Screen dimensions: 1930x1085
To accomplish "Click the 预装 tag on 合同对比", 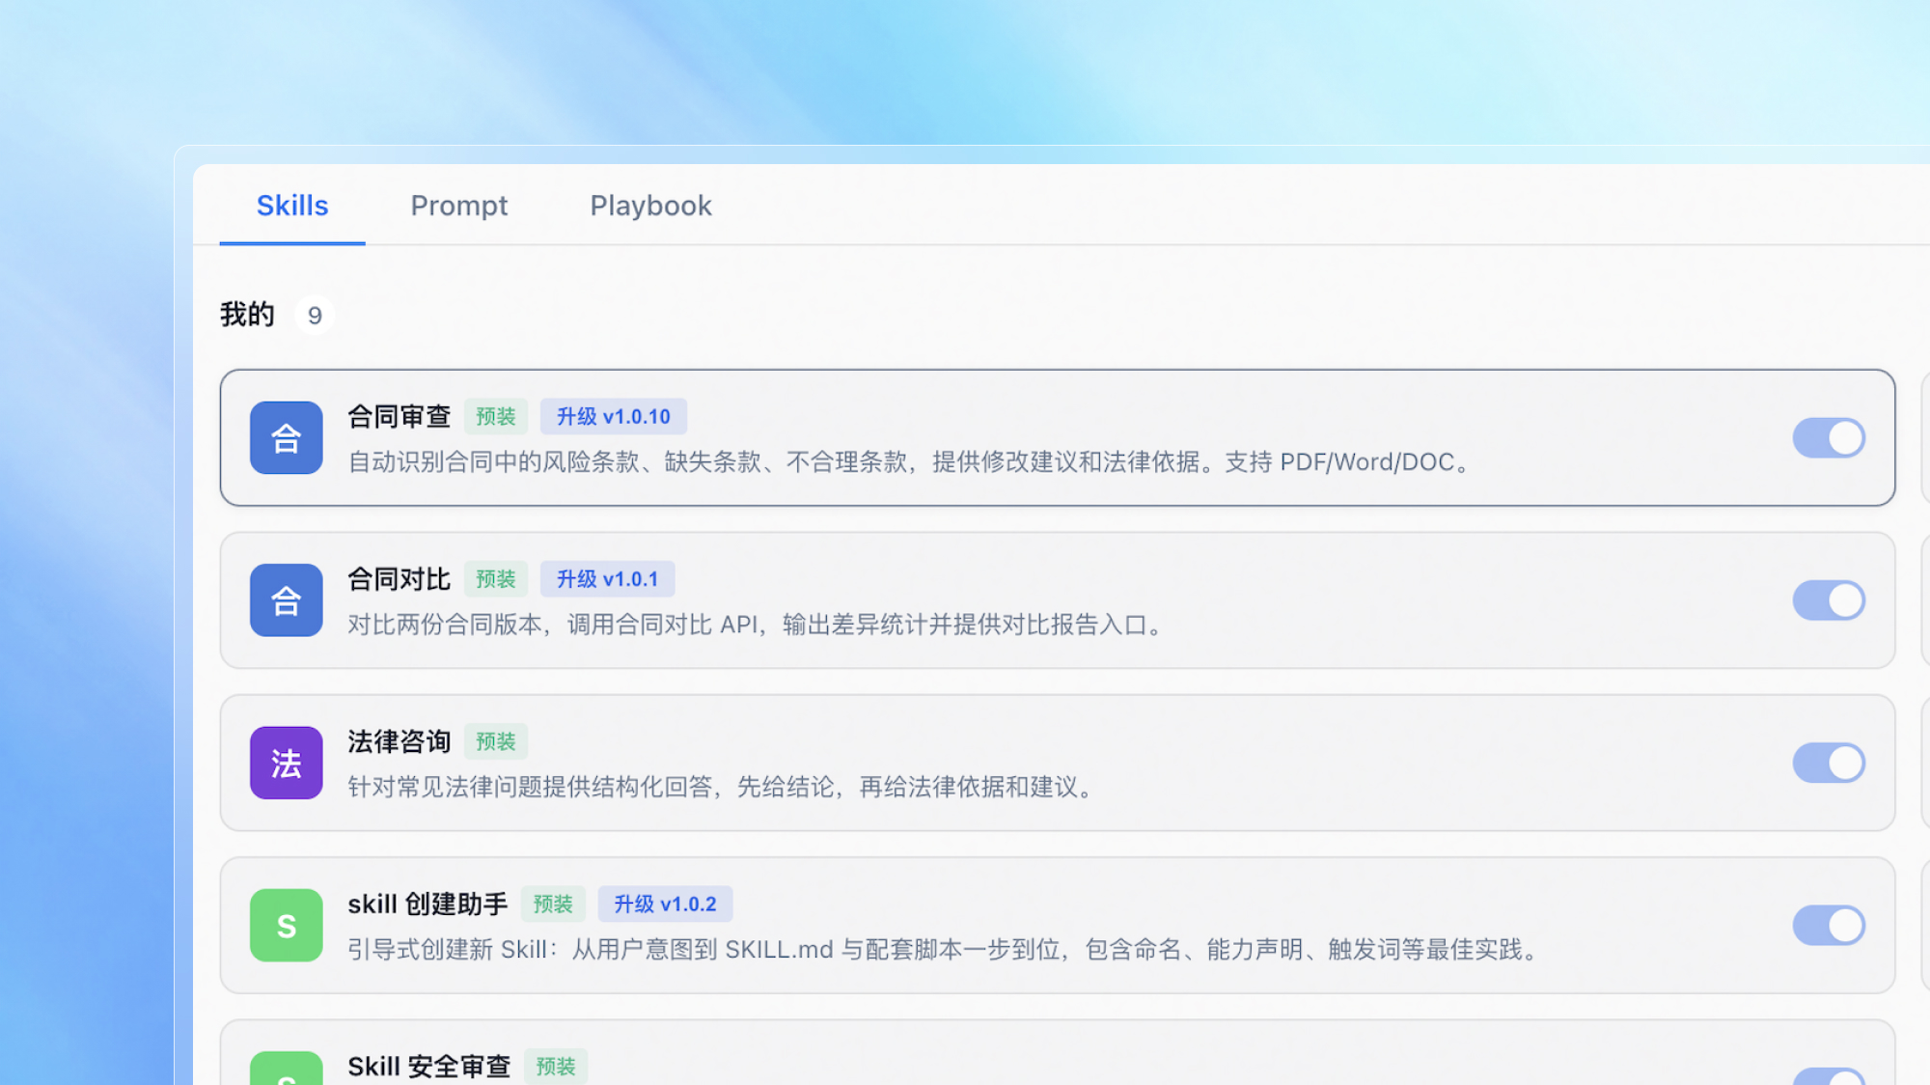I will pos(496,579).
